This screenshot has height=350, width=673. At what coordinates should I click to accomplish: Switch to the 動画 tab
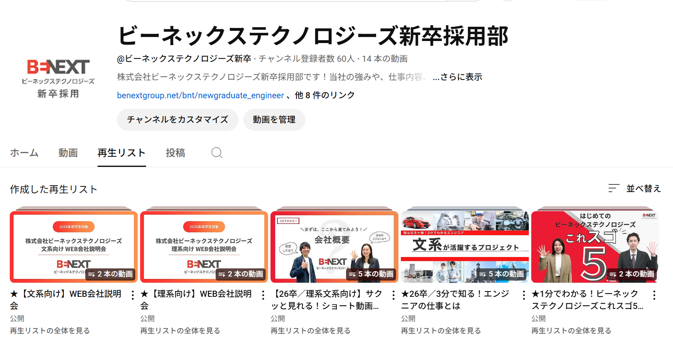(x=68, y=153)
